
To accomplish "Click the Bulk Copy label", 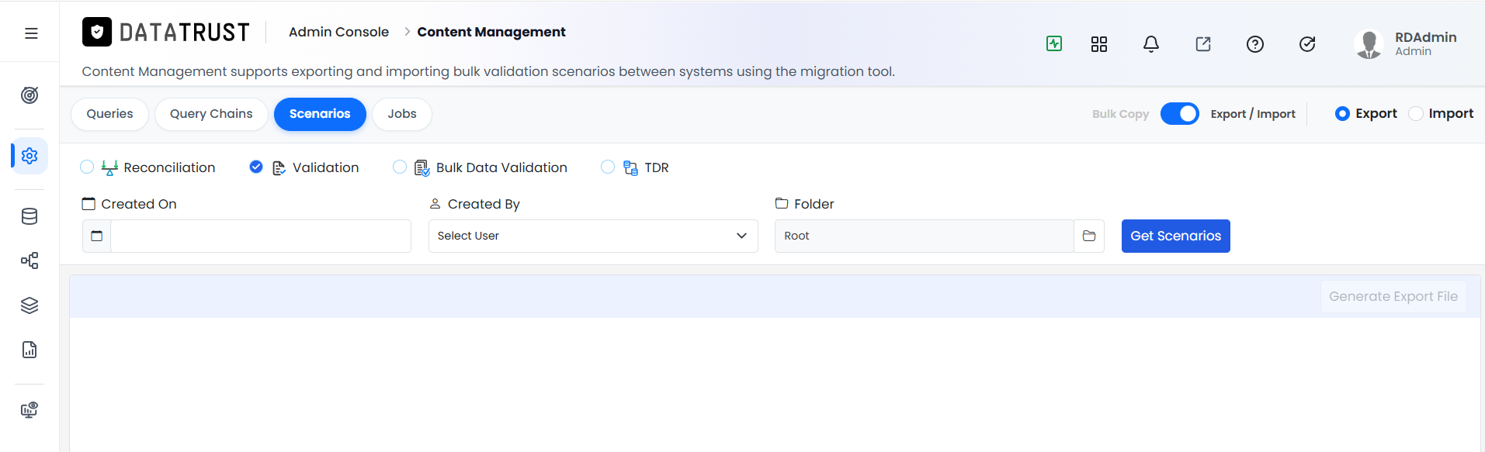I will click(x=1120, y=114).
